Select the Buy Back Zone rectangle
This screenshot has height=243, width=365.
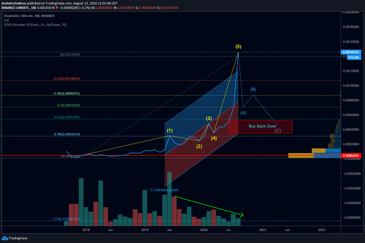(x=260, y=127)
